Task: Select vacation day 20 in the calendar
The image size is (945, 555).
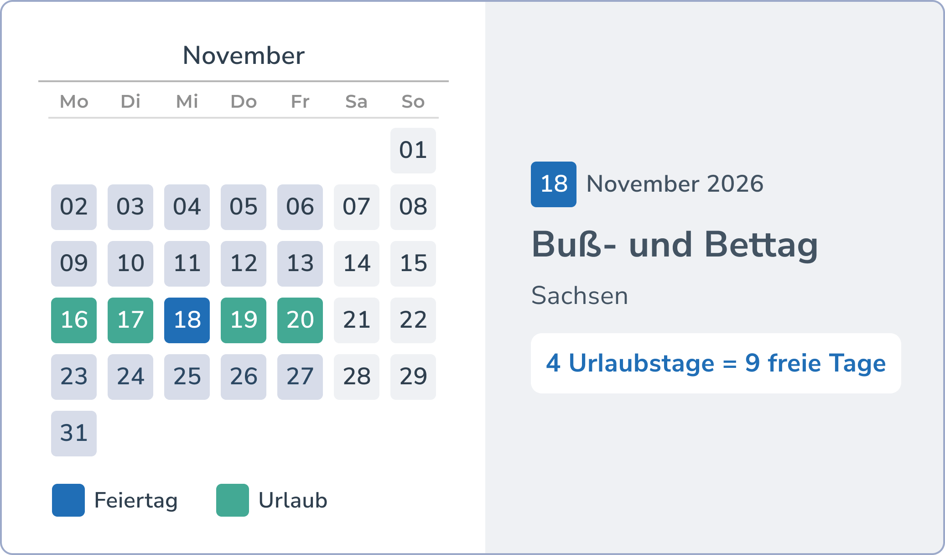Action: tap(300, 320)
